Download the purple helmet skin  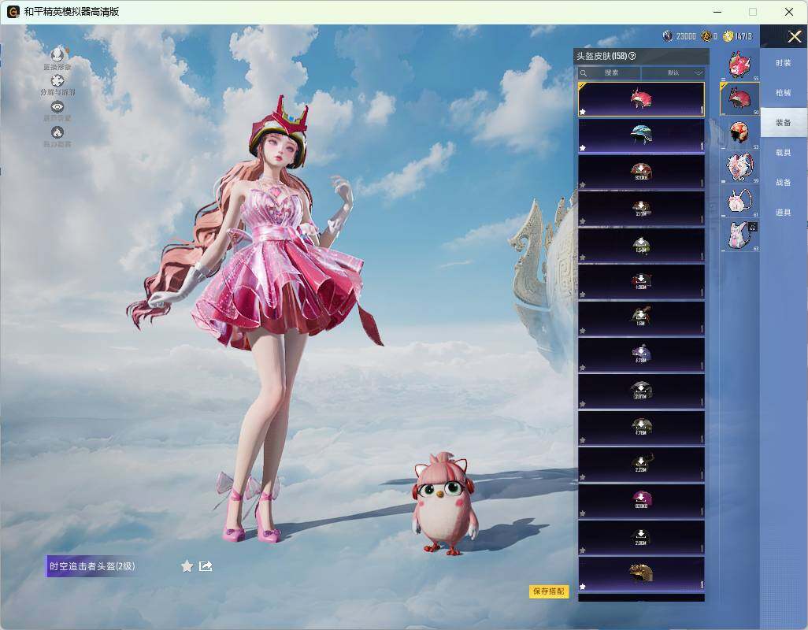641,354
